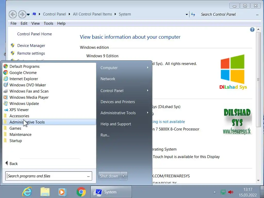Open Internet Explorer from the taskbar
264x198 pixels.
pos(27,192)
